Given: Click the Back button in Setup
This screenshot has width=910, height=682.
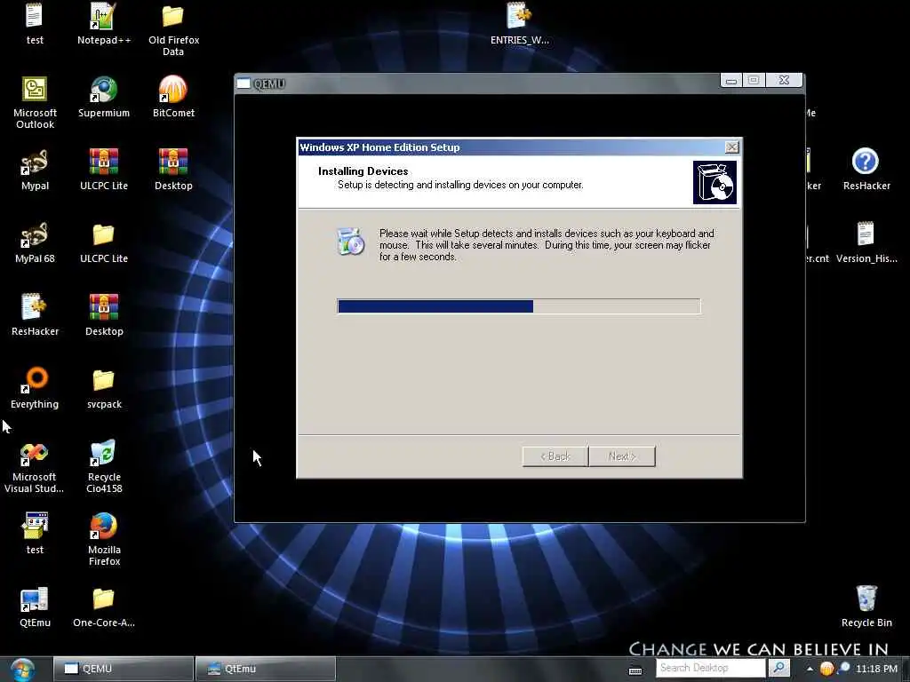Looking at the screenshot, I should pos(555,456).
